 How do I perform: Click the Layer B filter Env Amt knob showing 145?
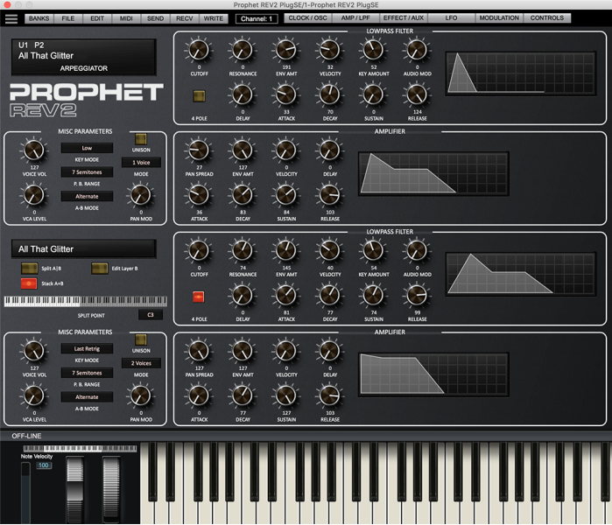click(286, 251)
